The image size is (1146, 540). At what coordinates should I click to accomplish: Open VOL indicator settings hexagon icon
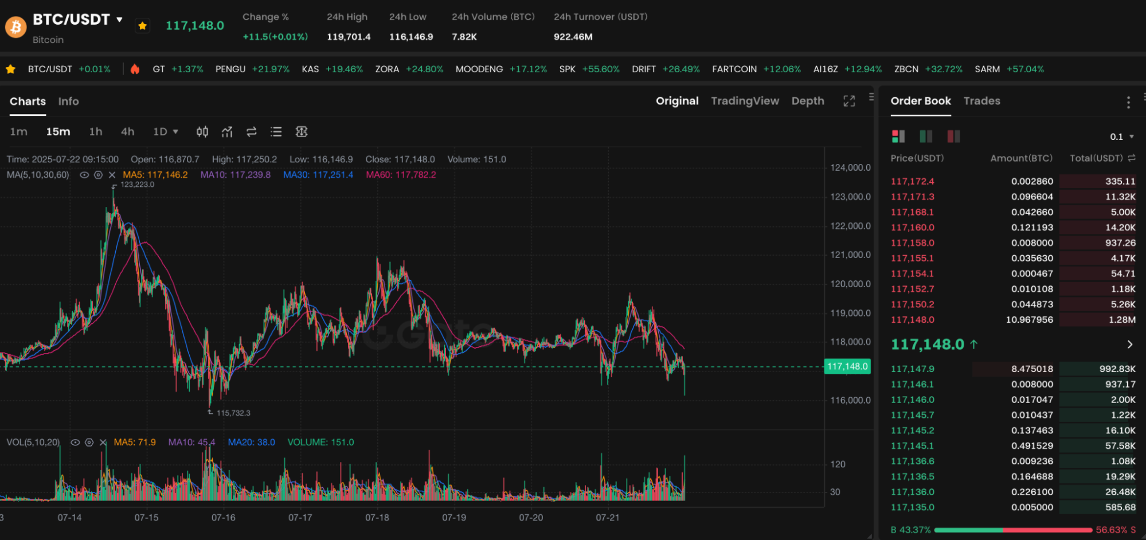[89, 443]
